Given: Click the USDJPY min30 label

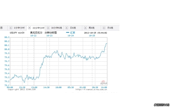Looking at the screenshot, I should point(17,33).
